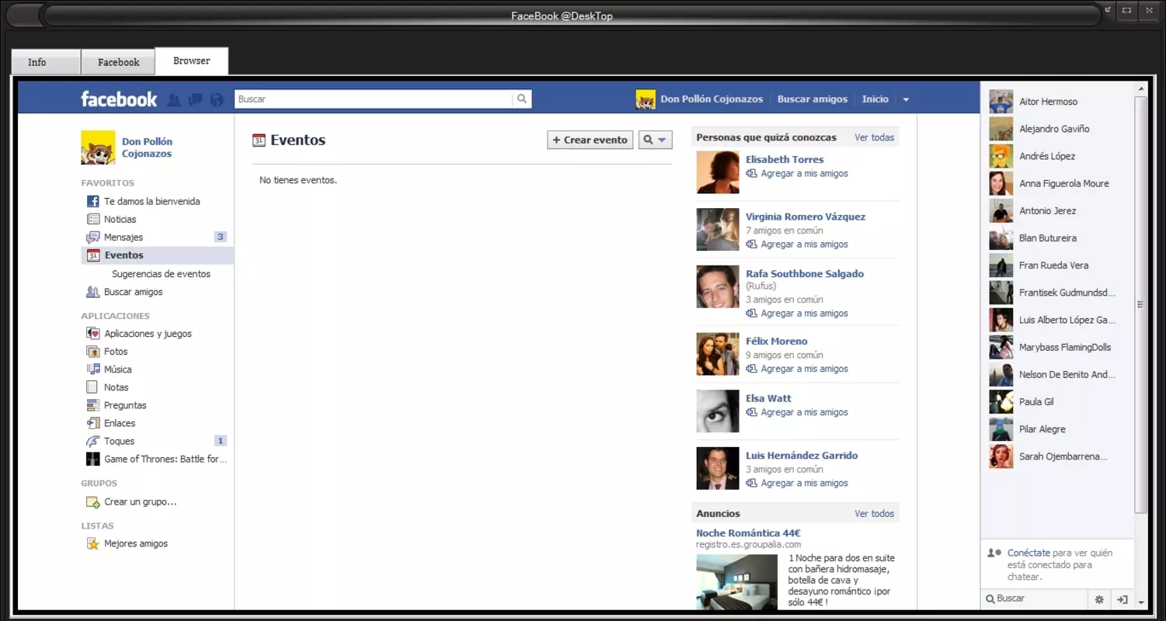Click the facebook logo in the blue header

pos(119,99)
